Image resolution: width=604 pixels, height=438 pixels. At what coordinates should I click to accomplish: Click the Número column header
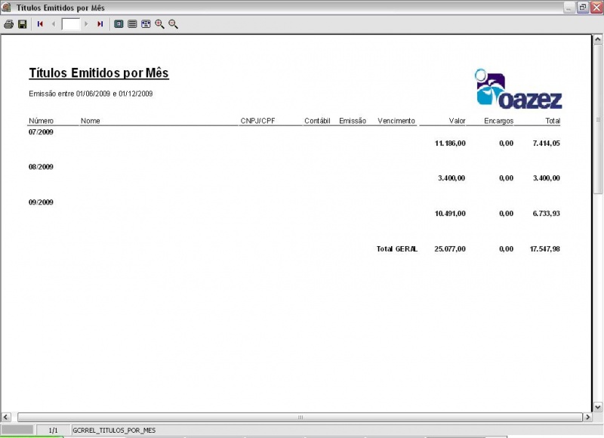point(42,121)
